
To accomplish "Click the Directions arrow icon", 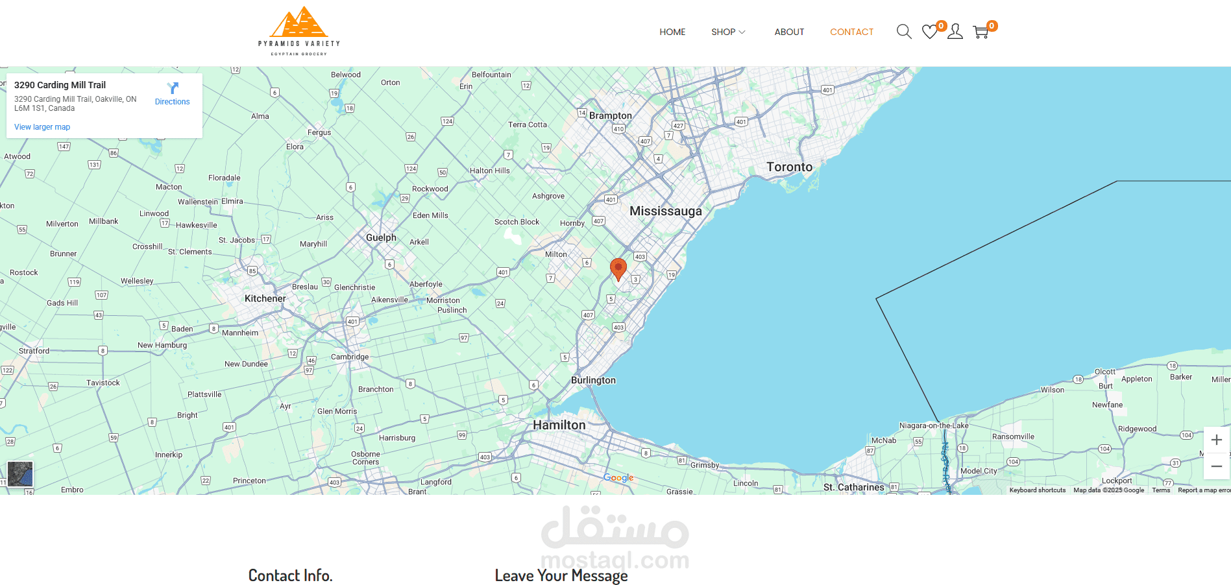I will click(x=173, y=88).
